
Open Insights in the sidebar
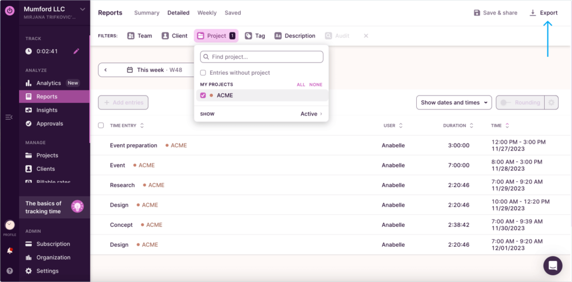click(47, 110)
